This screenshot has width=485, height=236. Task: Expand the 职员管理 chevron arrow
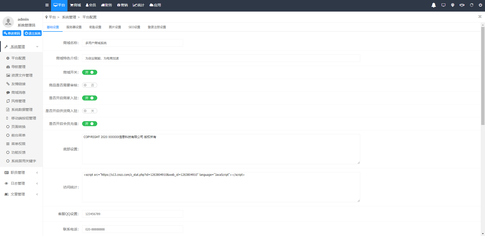[x=37, y=173]
